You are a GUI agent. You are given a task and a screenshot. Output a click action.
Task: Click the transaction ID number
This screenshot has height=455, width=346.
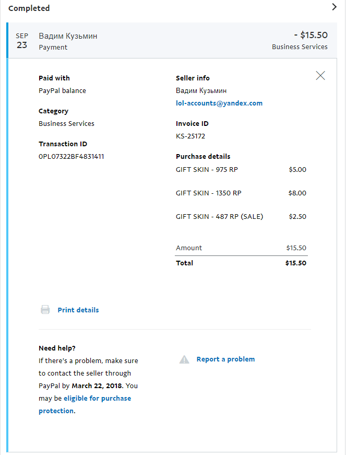pyautogui.click(x=71, y=156)
